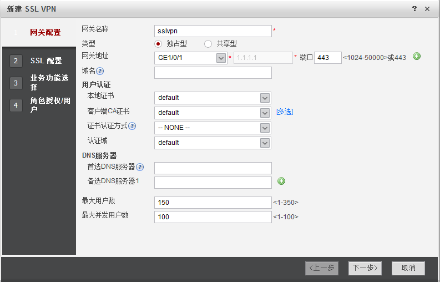Click the 上一步 button

[322, 268]
